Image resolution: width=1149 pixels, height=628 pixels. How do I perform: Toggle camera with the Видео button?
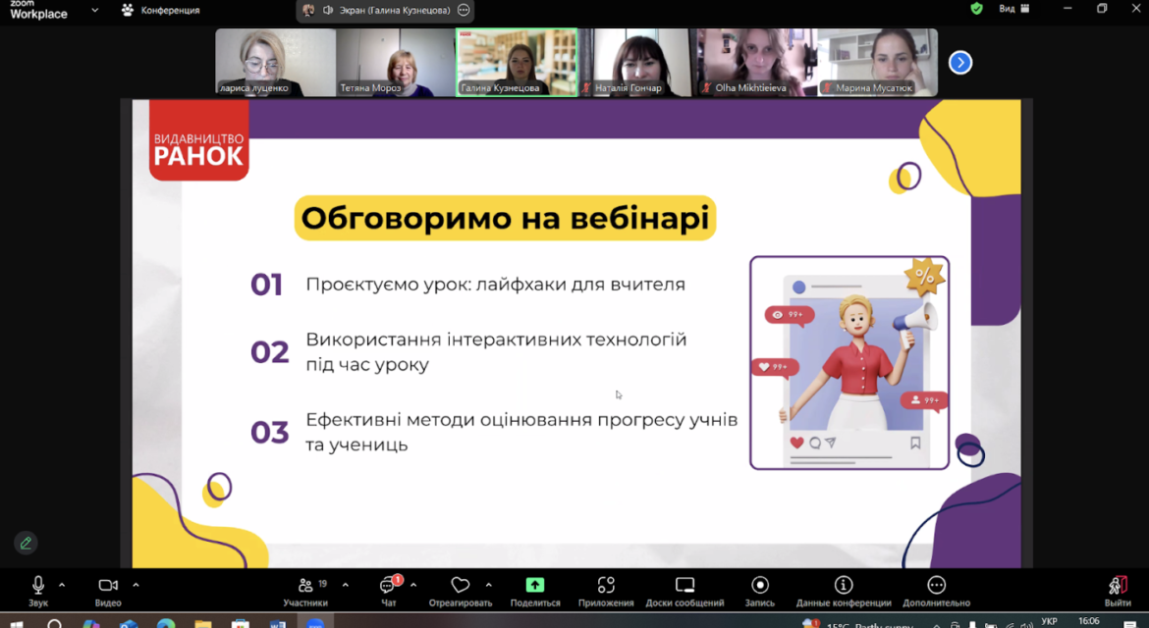108,592
